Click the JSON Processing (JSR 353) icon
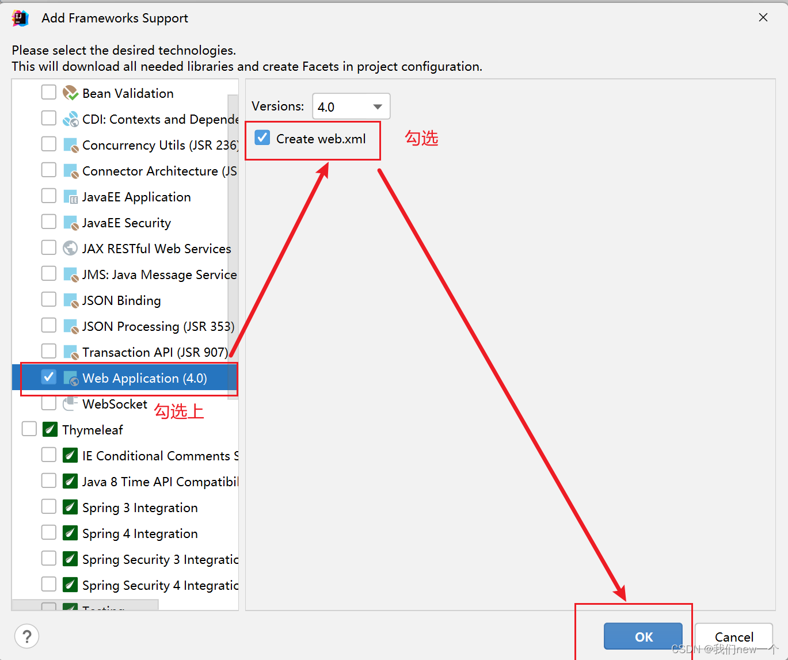 click(70, 326)
